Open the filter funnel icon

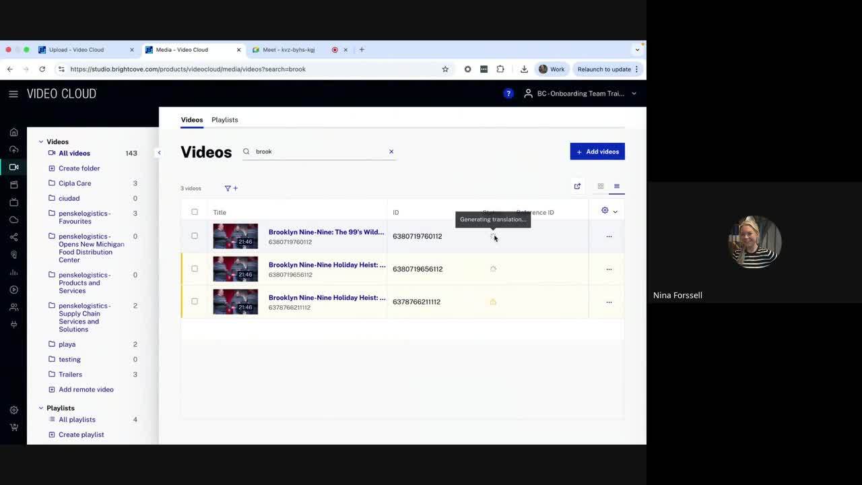click(x=228, y=189)
